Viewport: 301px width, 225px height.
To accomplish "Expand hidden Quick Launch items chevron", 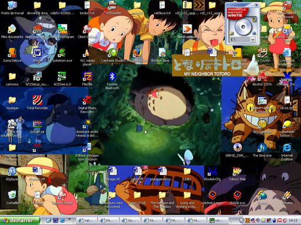I will pos(69,219).
